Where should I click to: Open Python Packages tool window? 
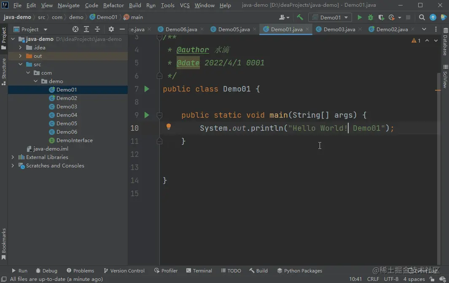coord(299,271)
